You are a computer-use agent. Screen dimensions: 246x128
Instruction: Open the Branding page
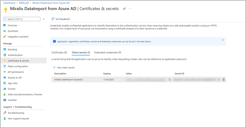pos(12,49)
